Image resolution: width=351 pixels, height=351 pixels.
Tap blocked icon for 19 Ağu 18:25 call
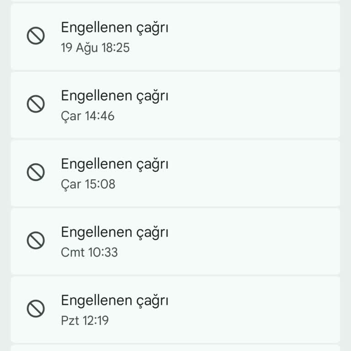tap(36, 36)
